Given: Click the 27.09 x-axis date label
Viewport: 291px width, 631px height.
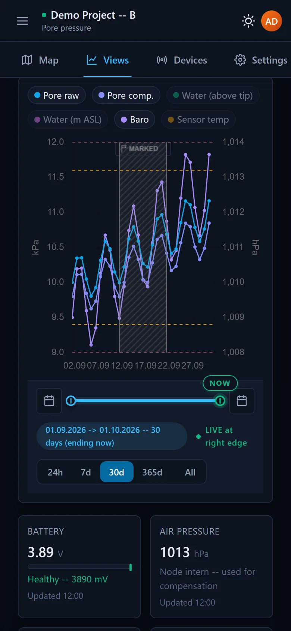Looking at the screenshot, I should click(x=193, y=365).
